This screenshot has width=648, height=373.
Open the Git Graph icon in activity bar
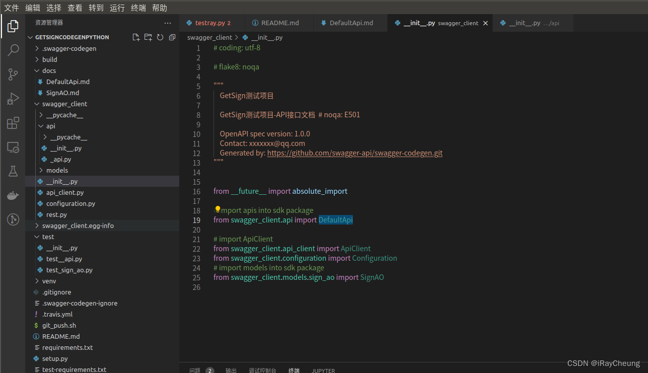[13, 219]
